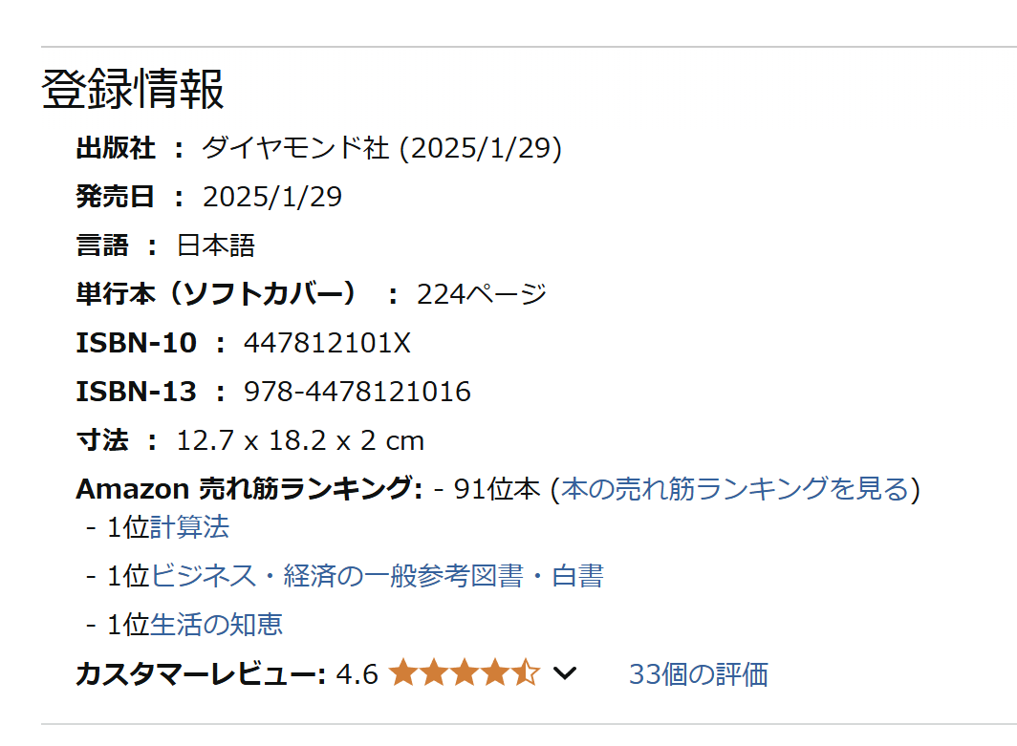
Task: Click the ISBN-13 value 978-4478121016
Action: pos(357,392)
